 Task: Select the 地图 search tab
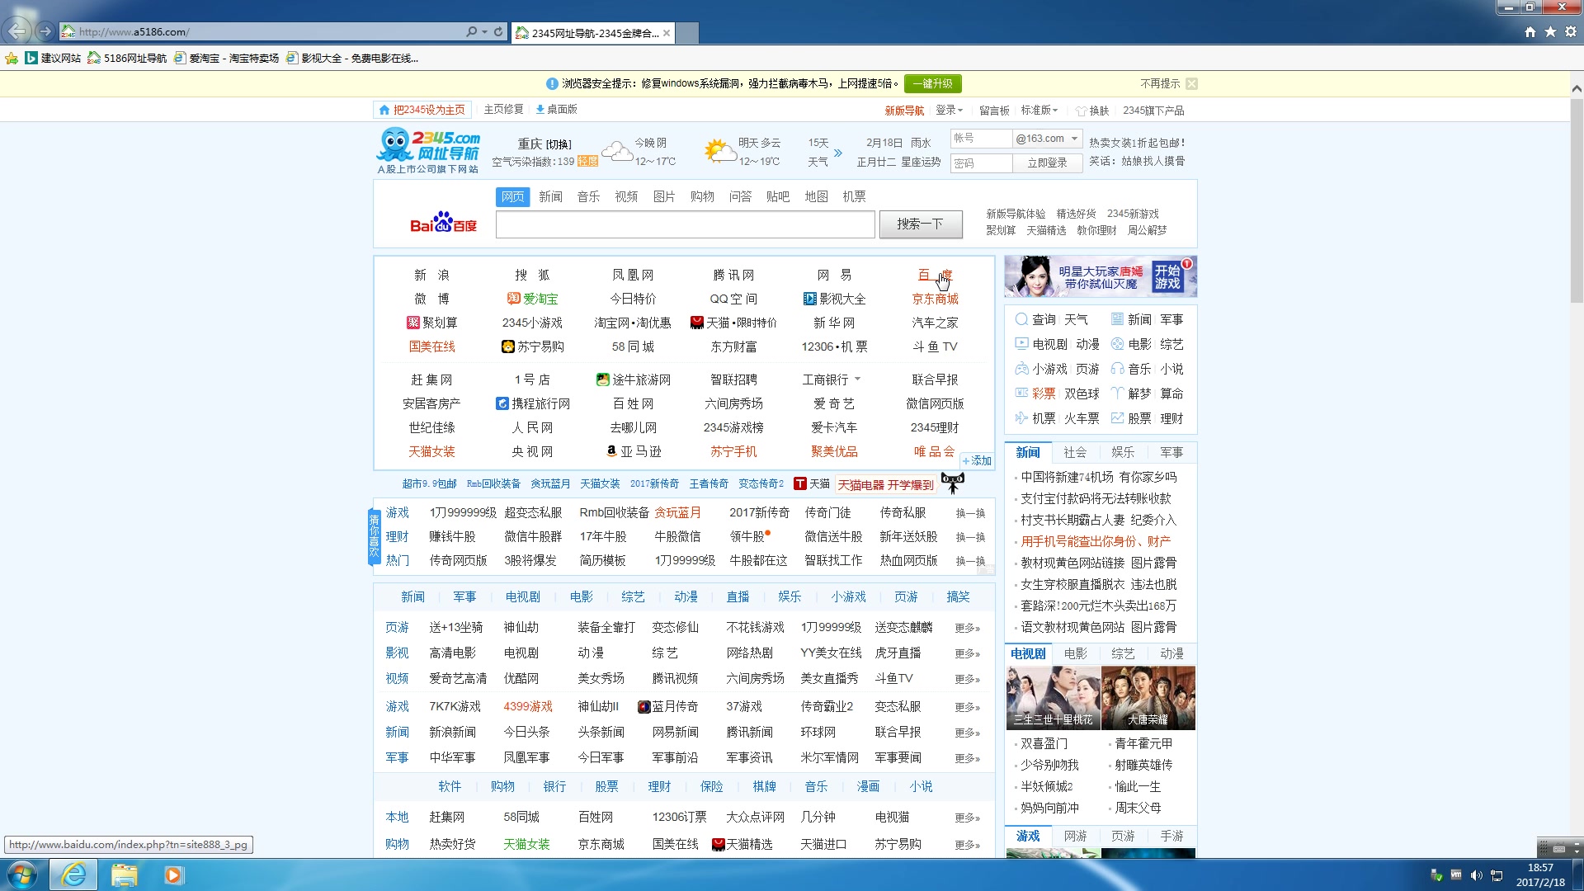pos(816,196)
